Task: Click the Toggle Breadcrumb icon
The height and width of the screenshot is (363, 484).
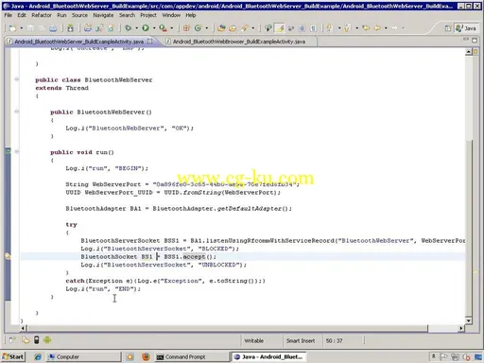Action: 268,28
